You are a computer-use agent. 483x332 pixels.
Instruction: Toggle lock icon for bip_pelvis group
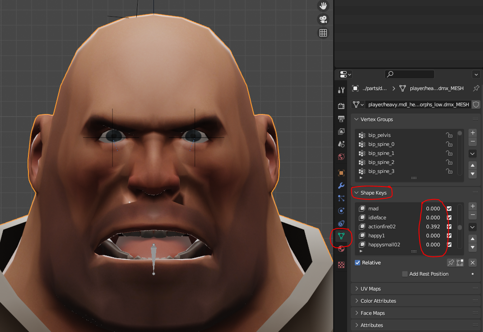click(449, 135)
